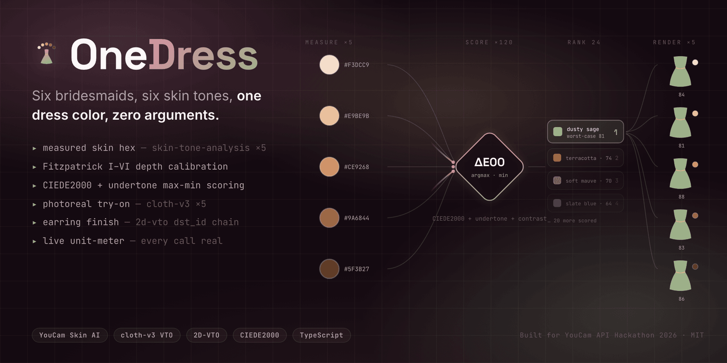Viewport: 727px width, 363px height.
Task: Click the "photoreal try-on" bullet line
Action: tap(119, 204)
